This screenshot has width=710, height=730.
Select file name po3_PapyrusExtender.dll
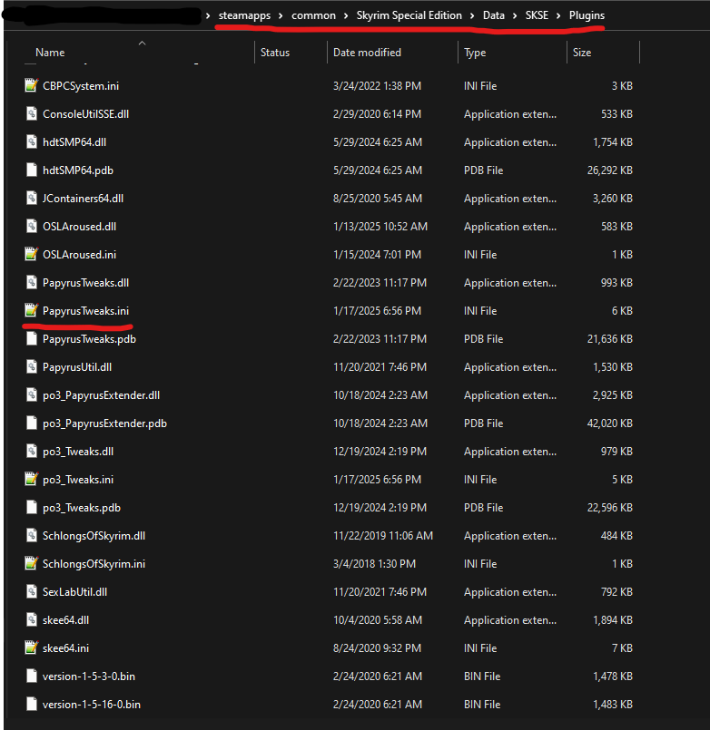coord(101,394)
